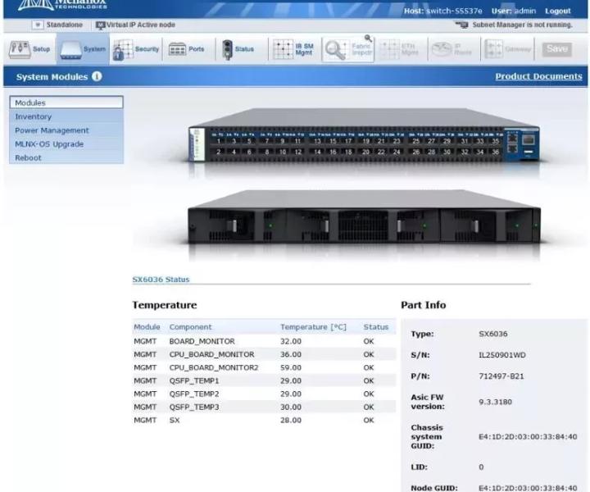Open the ETH Mgmt section
590x492 pixels.
[399, 49]
